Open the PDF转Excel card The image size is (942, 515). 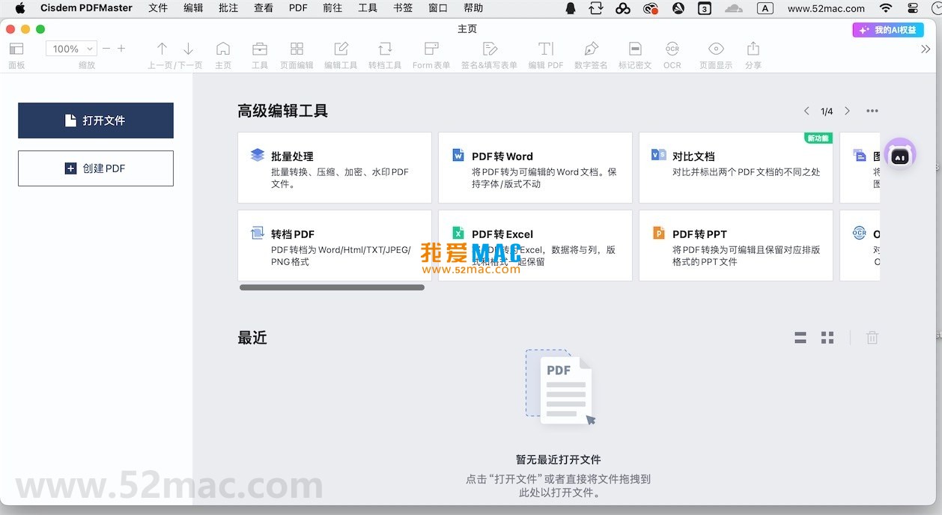click(535, 246)
